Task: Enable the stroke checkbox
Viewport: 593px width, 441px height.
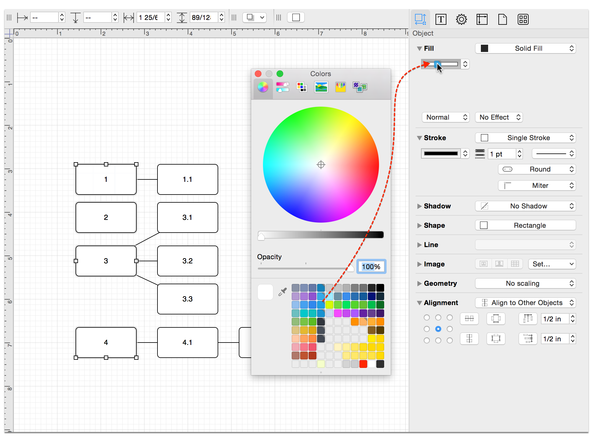Action: click(x=484, y=137)
